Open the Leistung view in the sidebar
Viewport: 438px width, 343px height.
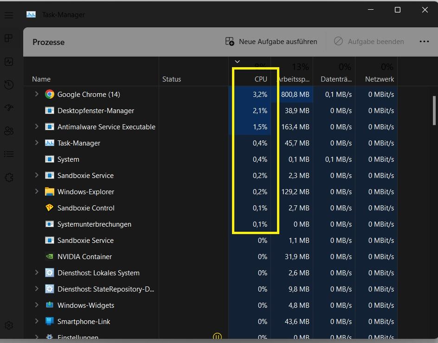pos(8,61)
